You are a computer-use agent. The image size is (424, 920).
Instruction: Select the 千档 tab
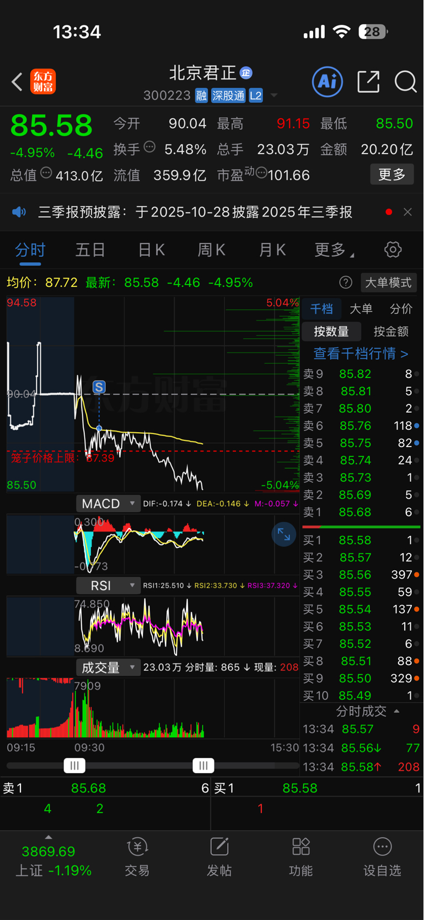click(321, 309)
